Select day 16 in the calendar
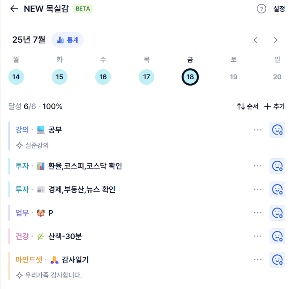The height and width of the screenshot is (289, 293). (103, 77)
